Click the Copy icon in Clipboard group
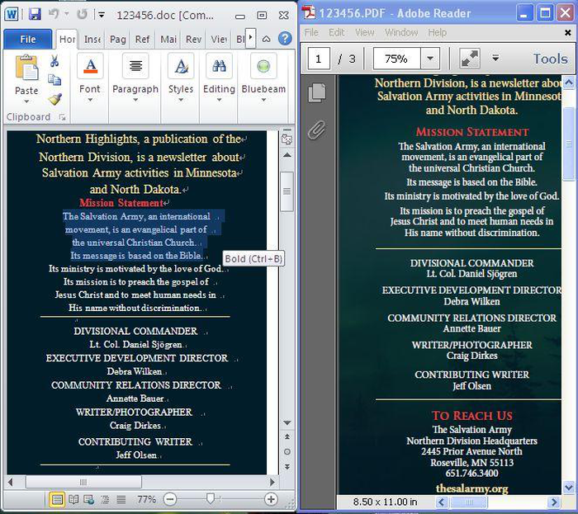 point(54,79)
